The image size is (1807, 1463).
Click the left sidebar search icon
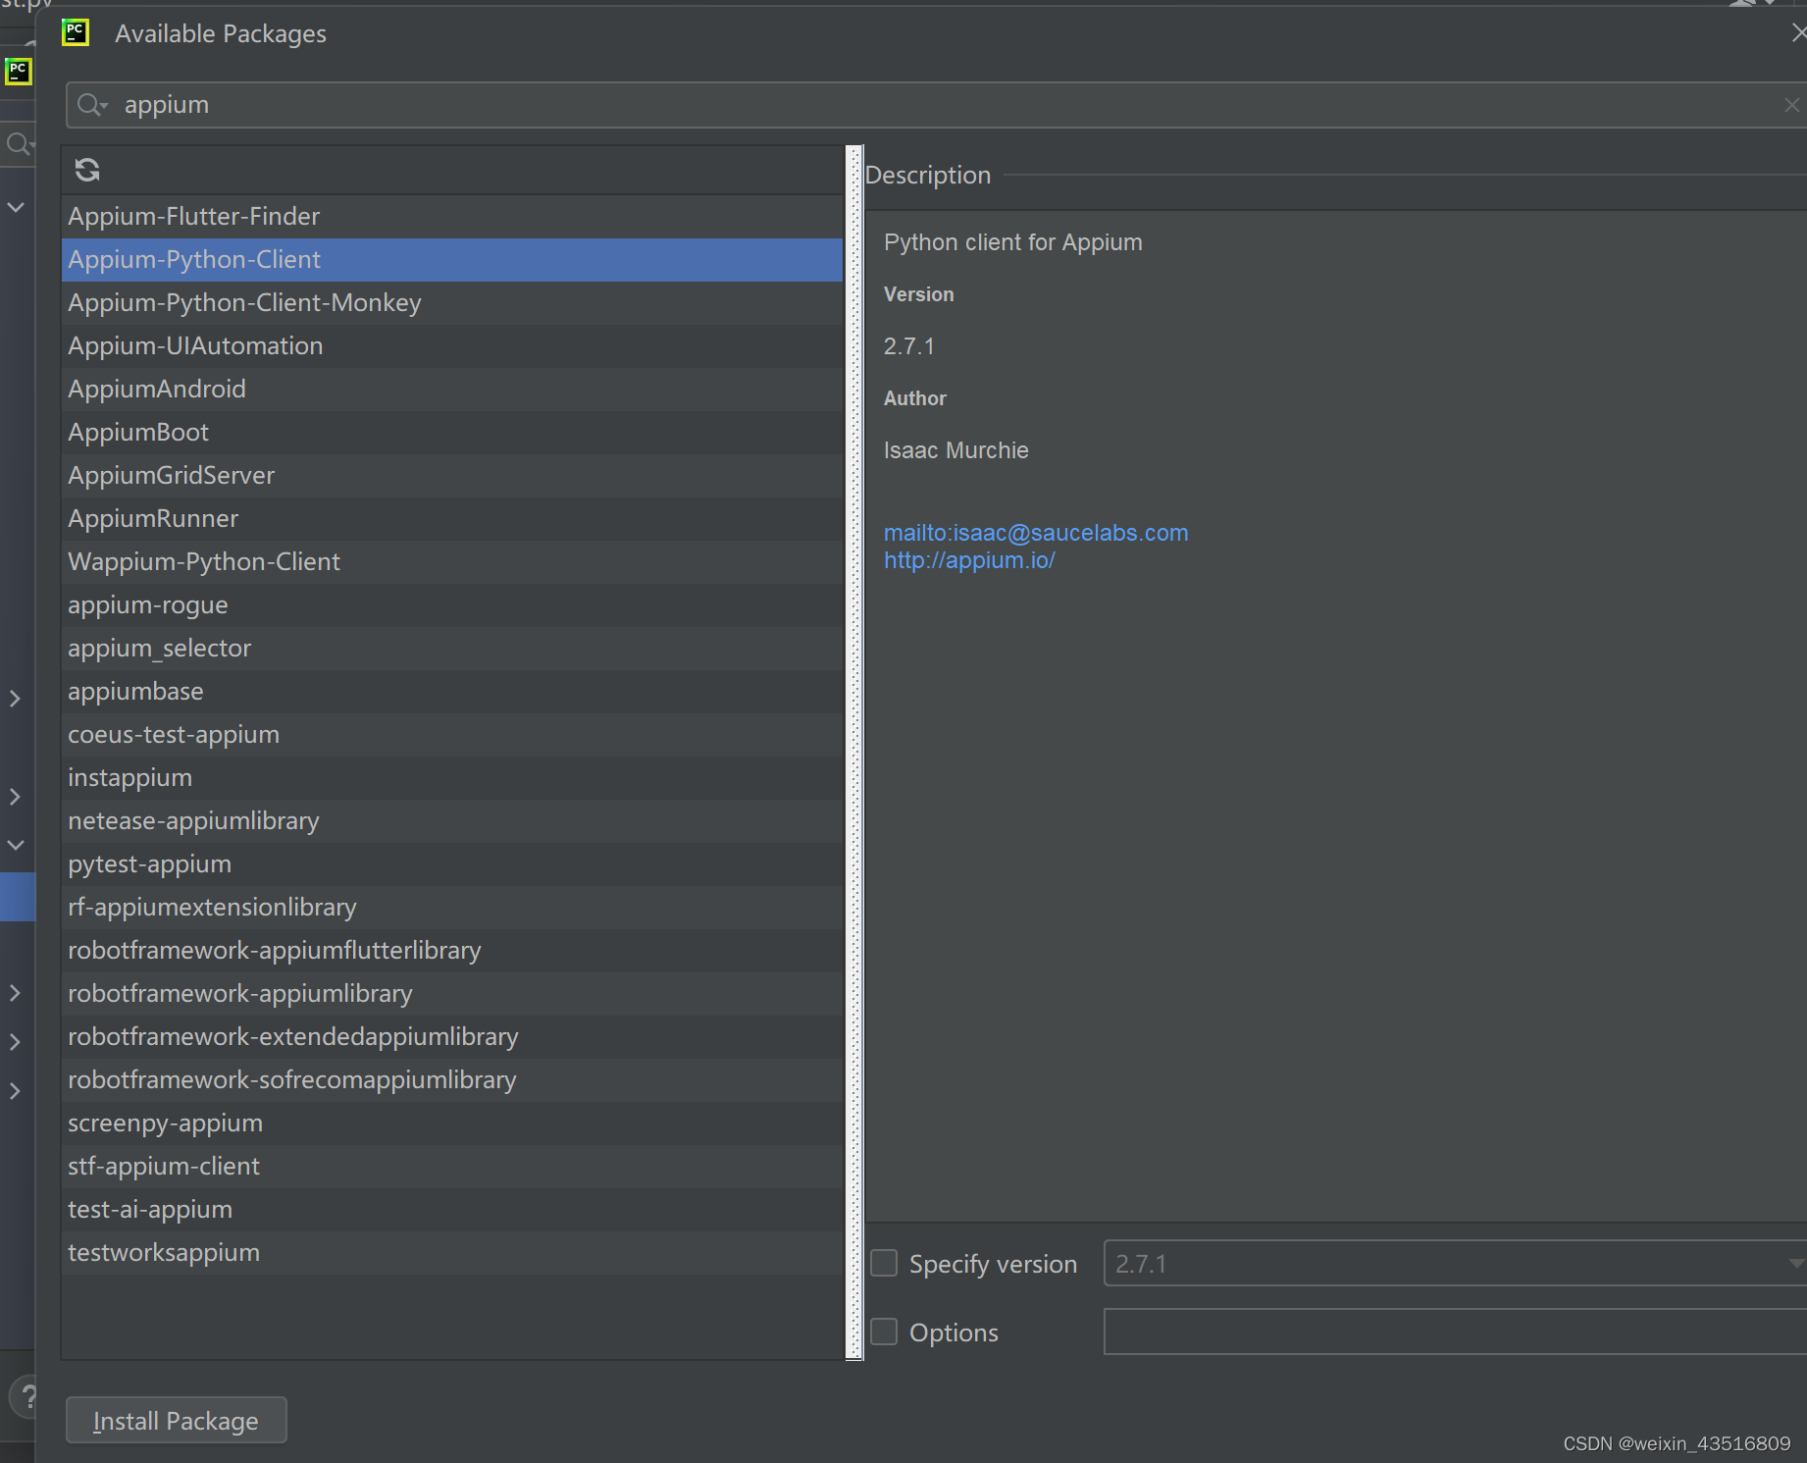point(18,144)
